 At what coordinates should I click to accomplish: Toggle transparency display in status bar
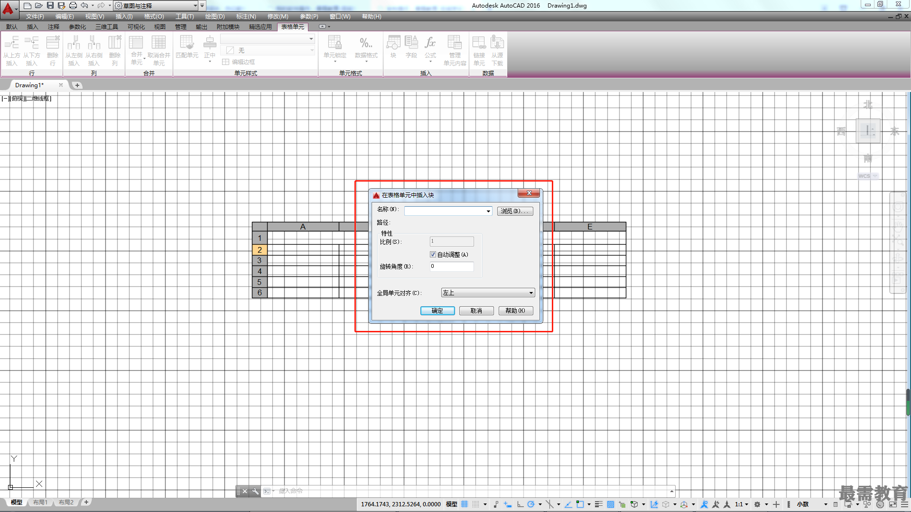pos(611,504)
